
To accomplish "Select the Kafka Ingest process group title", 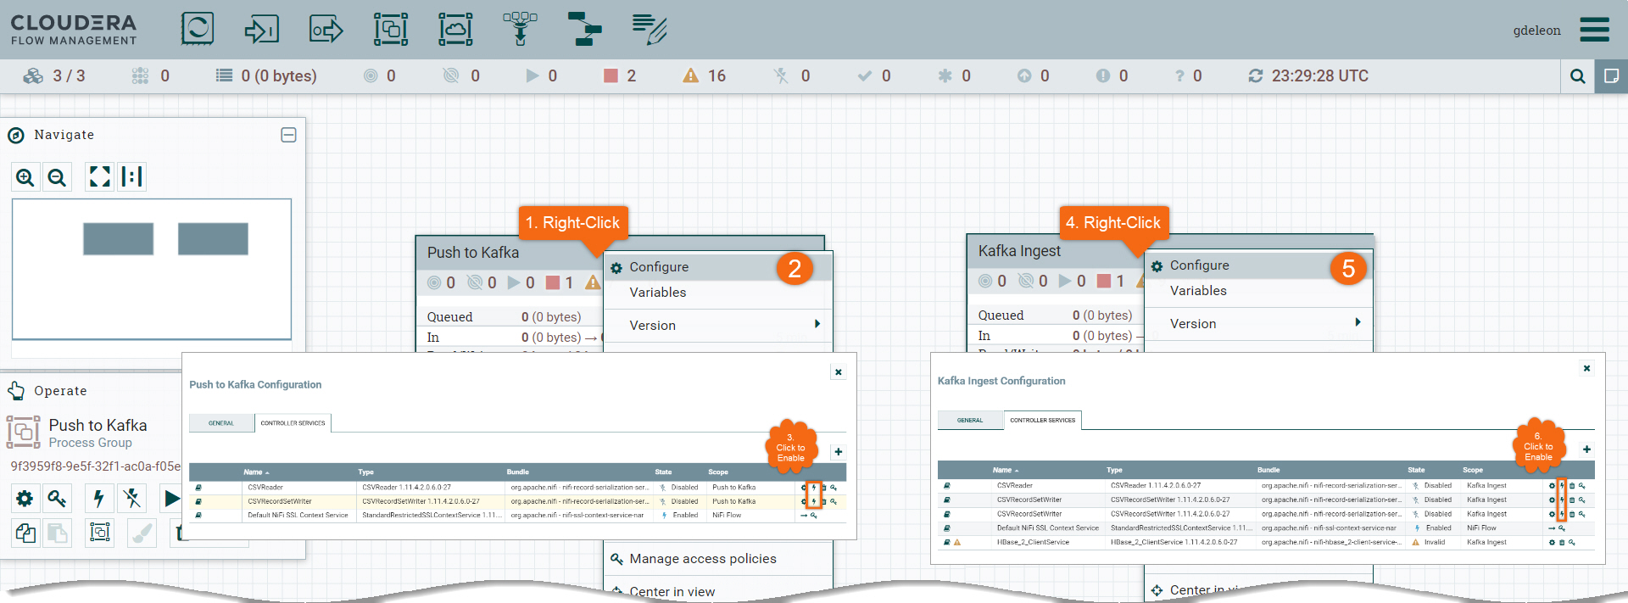I will [x=1019, y=251].
